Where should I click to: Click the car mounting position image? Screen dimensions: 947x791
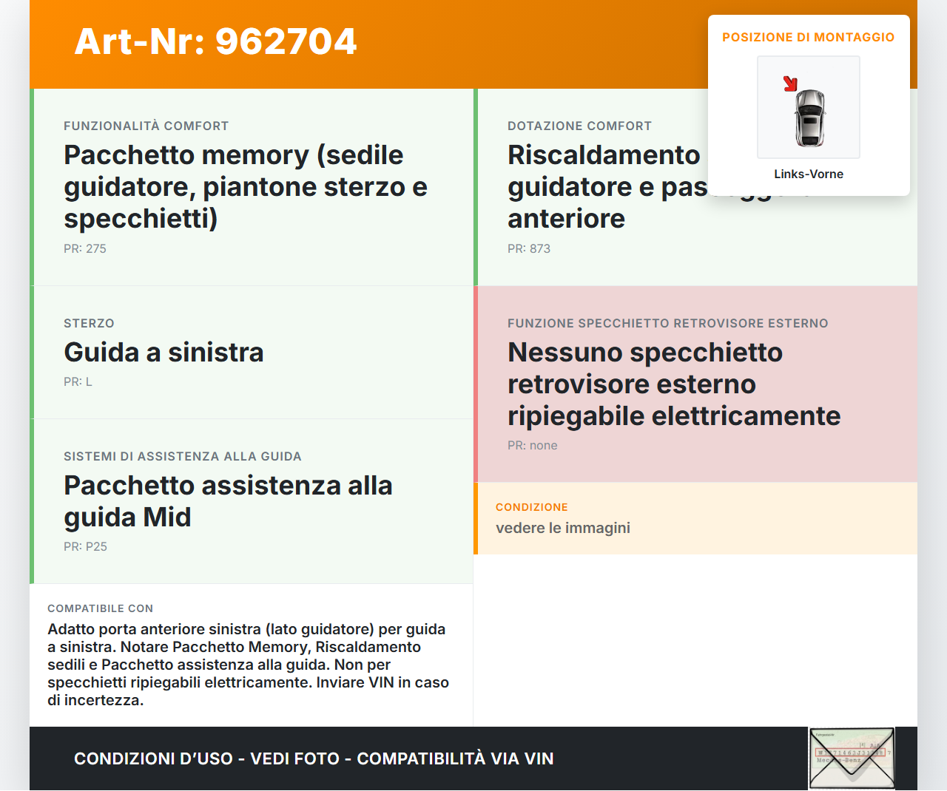pyautogui.click(x=809, y=107)
